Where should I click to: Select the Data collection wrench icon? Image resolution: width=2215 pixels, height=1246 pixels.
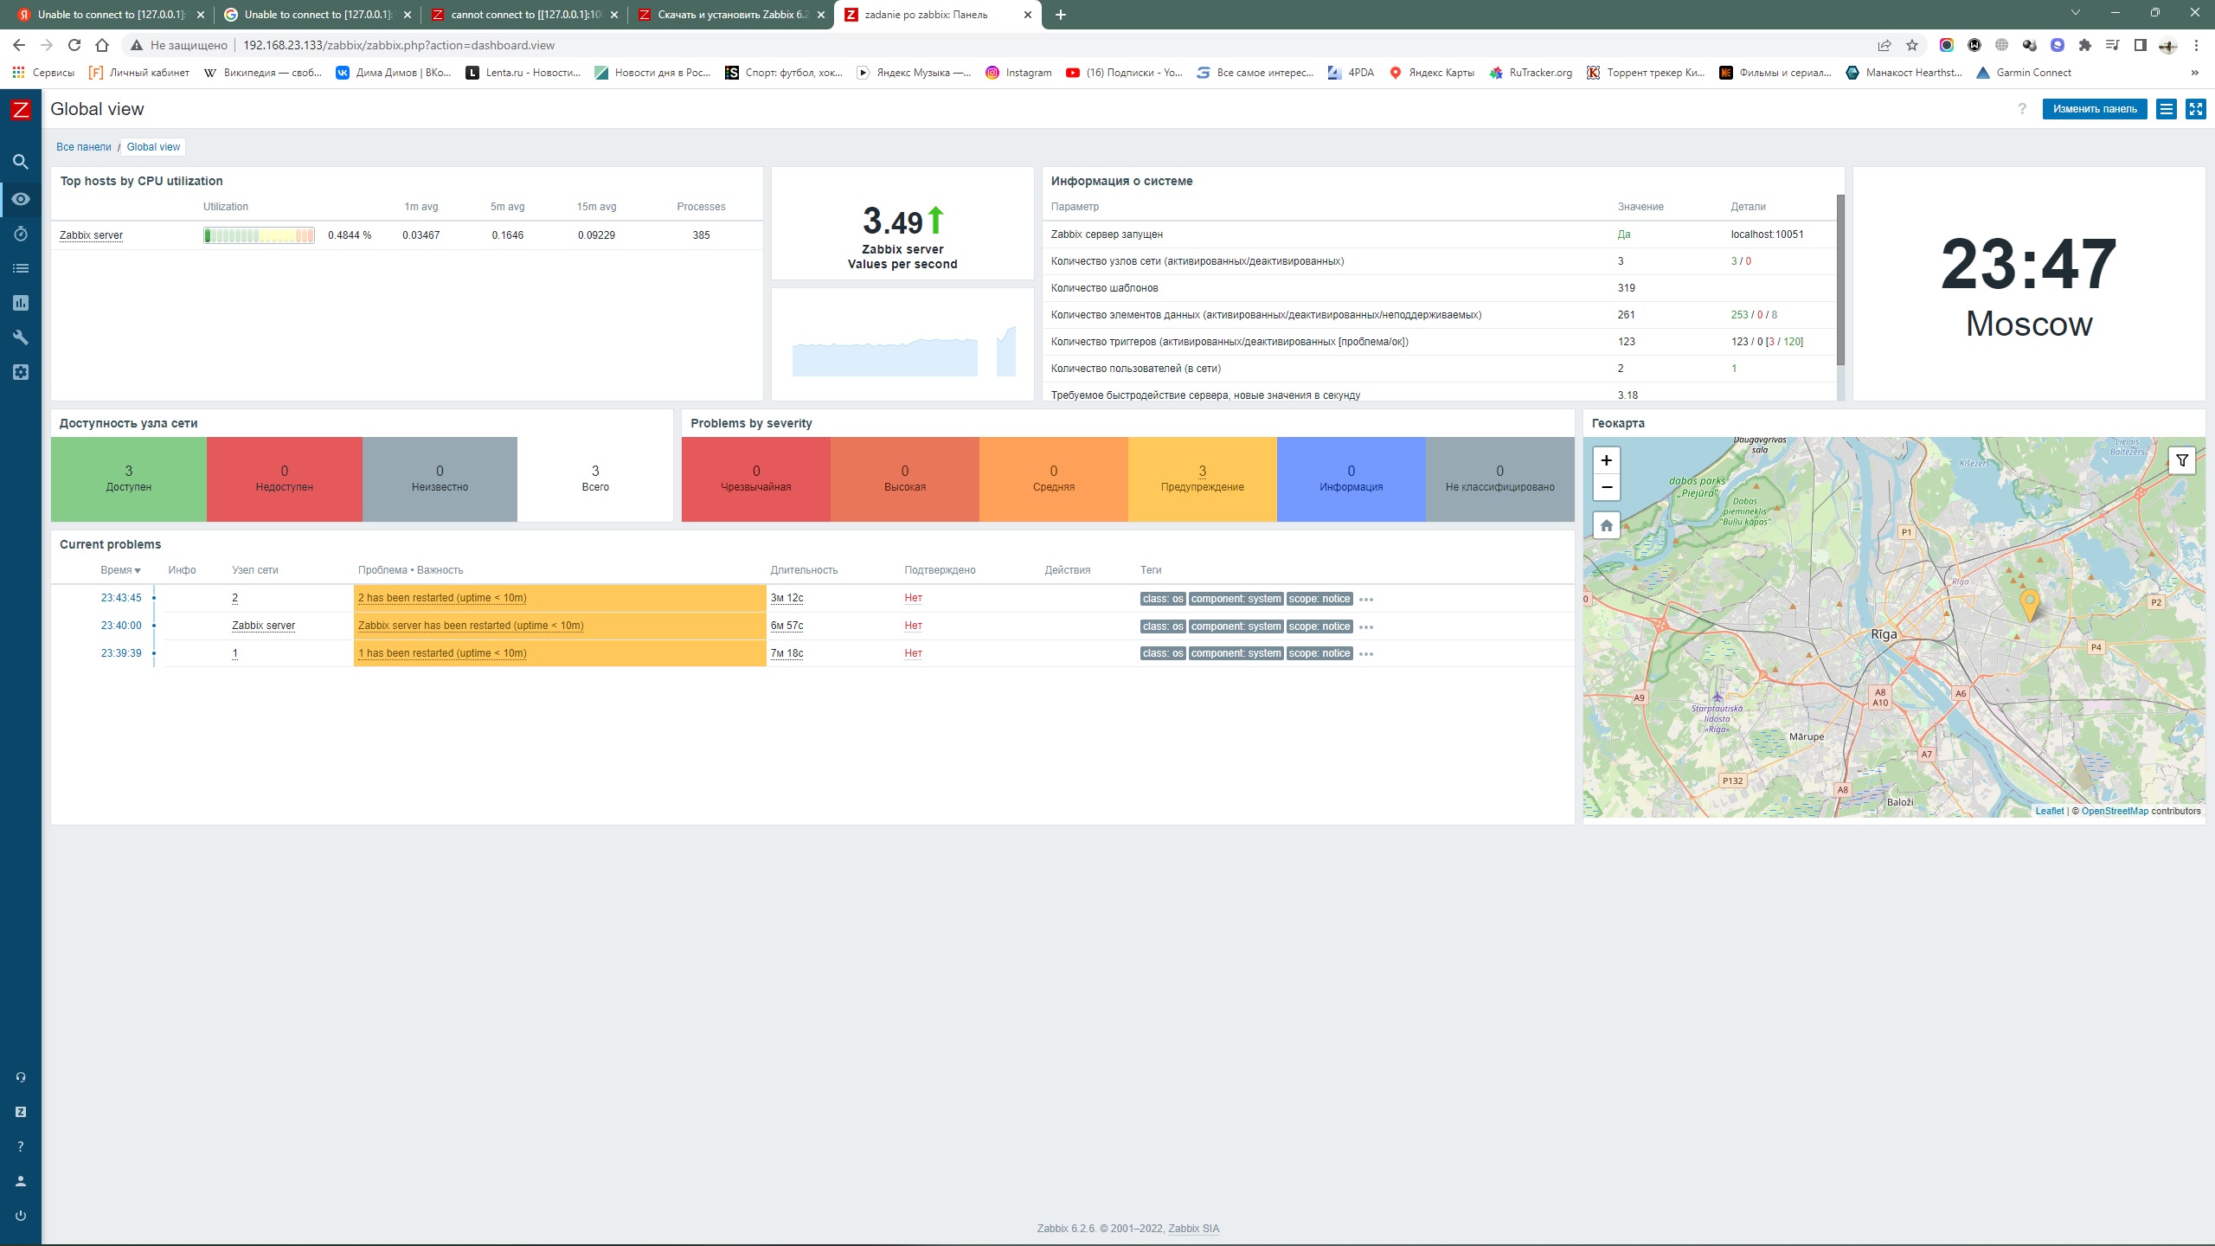[21, 337]
